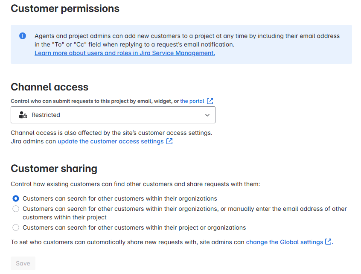The width and height of the screenshot is (361, 274).
Task: Click the external link icon next to 'the portal'
Action: pyautogui.click(x=210, y=101)
